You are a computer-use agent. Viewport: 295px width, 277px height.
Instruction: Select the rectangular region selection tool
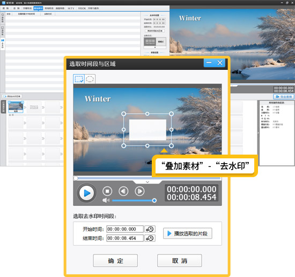[x=79, y=79]
